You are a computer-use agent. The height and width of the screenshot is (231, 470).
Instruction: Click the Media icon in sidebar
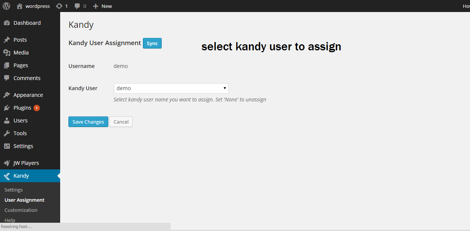[x=7, y=53]
